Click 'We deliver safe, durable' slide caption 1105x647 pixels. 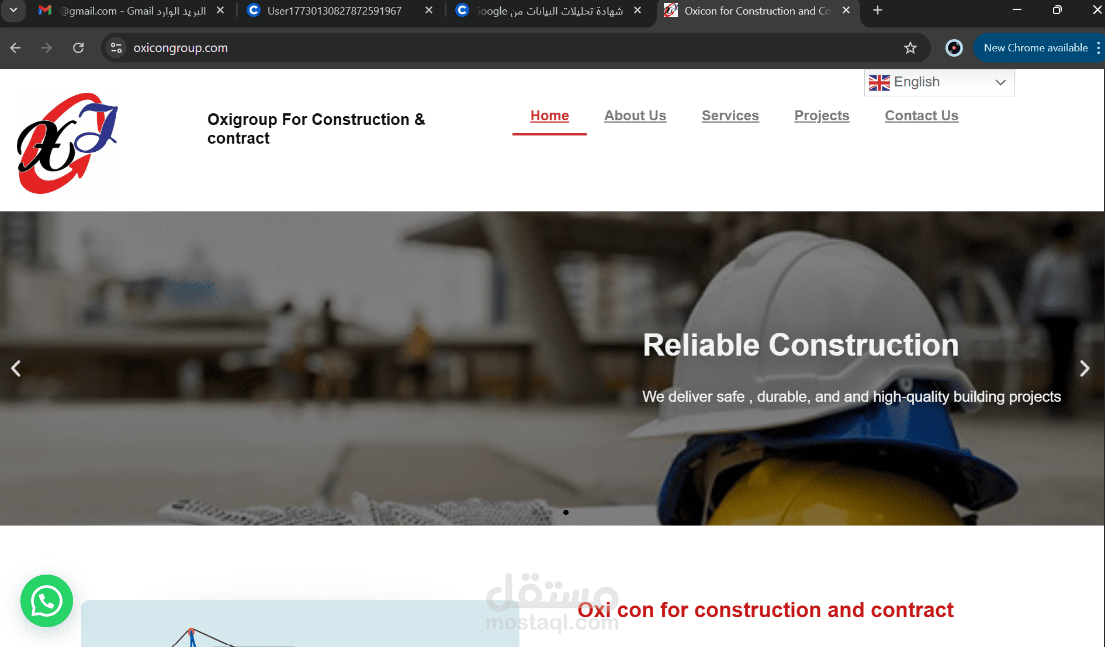(x=851, y=396)
